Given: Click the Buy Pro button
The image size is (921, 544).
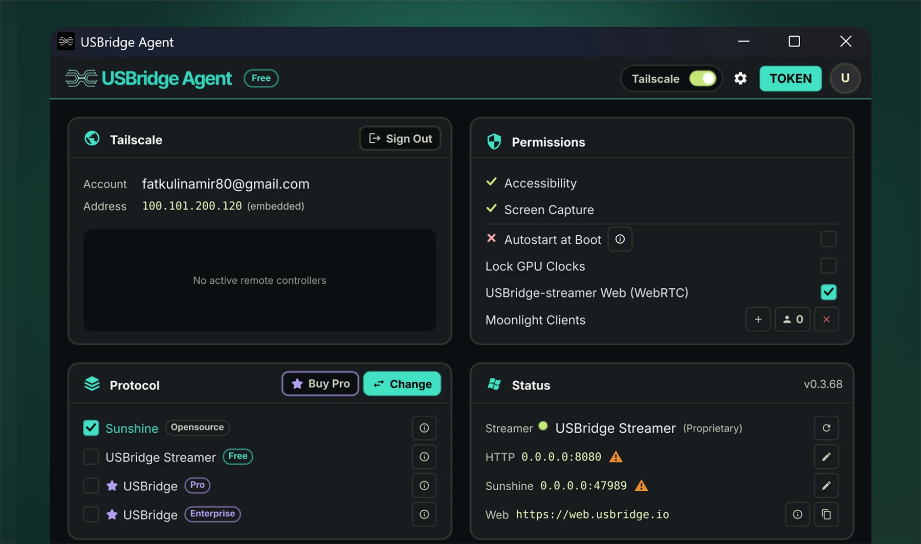Looking at the screenshot, I should tap(320, 383).
